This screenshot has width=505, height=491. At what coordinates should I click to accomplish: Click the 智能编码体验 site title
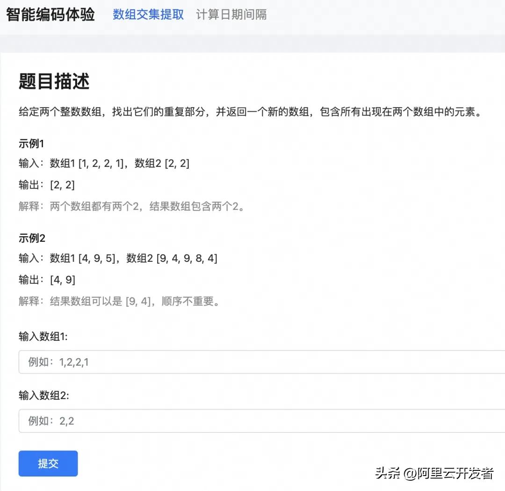[x=50, y=14]
